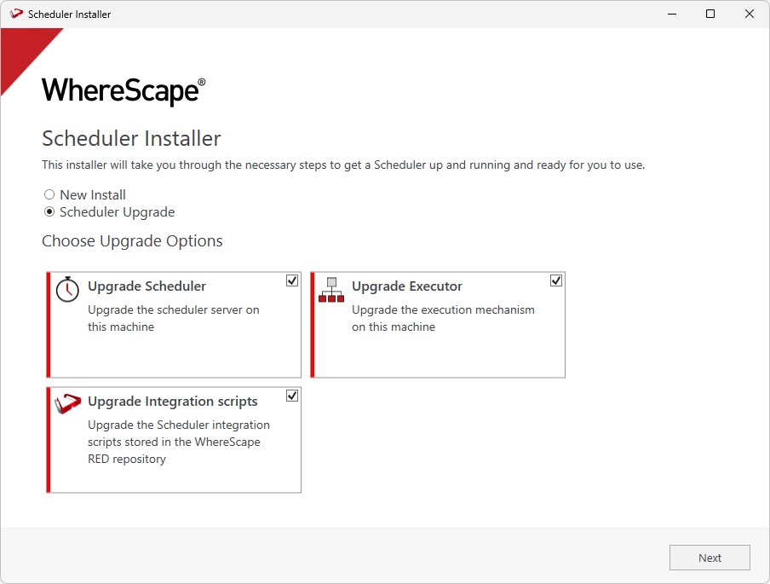Uncheck the Upgrade Scheduler checkbox
This screenshot has height=584, width=770.
tap(292, 280)
